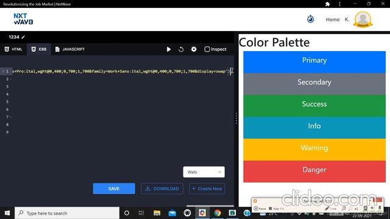The height and width of the screenshot is (219, 390).
Task: Open the Web dropdown
Action: [x=204, y=172]
